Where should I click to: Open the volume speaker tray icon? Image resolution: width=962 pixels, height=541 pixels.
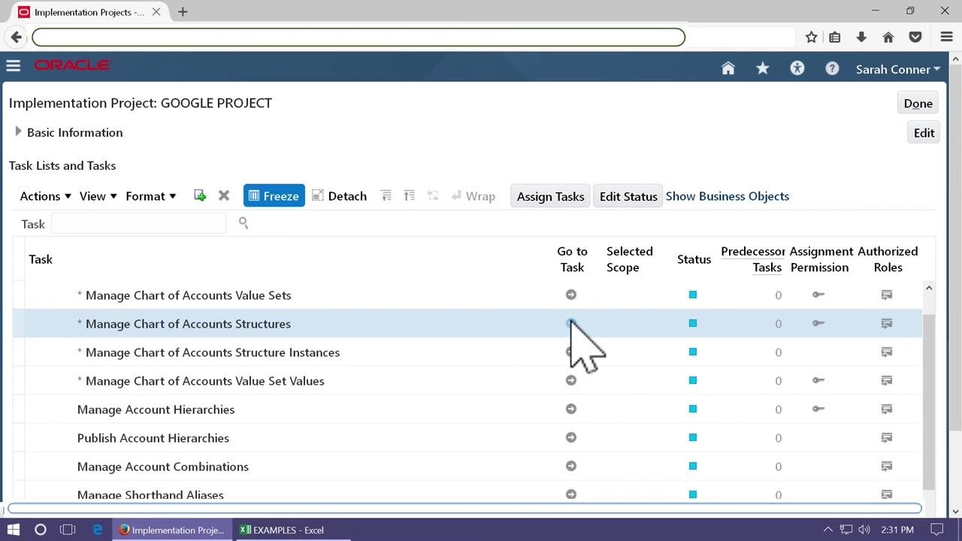(x=864, y=530)
